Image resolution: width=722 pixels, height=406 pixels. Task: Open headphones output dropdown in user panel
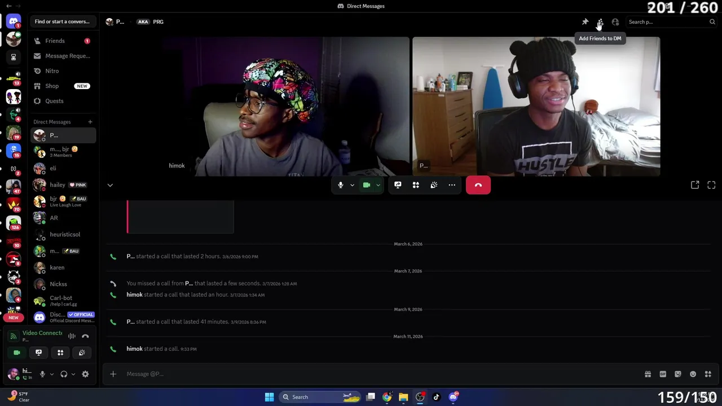click(x=73, y=374)
